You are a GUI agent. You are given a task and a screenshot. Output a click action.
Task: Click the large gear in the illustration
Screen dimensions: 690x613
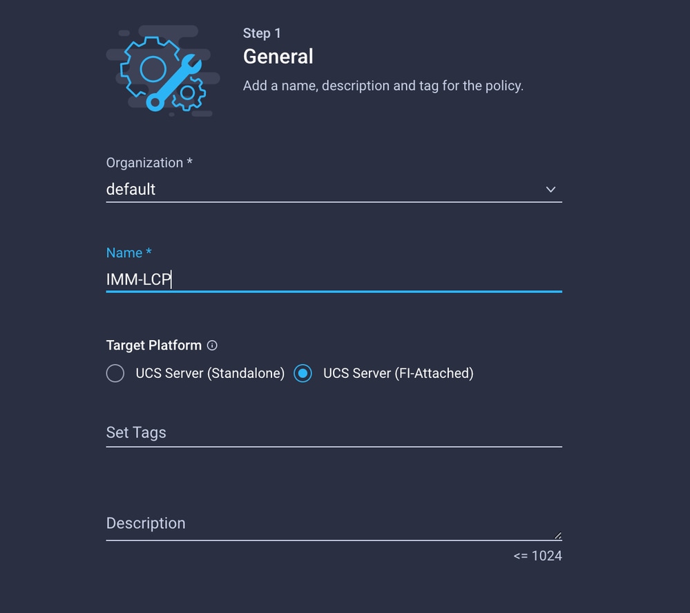[x=151, y=67]
